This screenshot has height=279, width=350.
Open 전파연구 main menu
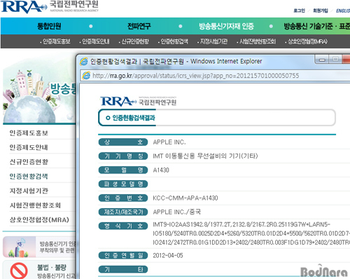139,26
